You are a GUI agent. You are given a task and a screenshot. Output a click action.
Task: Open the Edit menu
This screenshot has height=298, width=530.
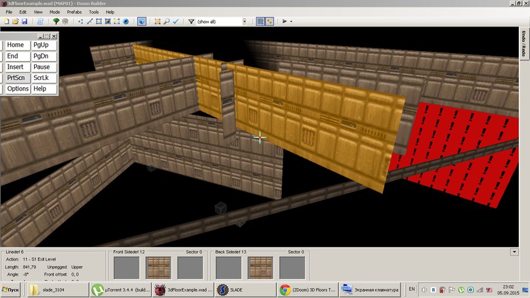click(22, 12)
